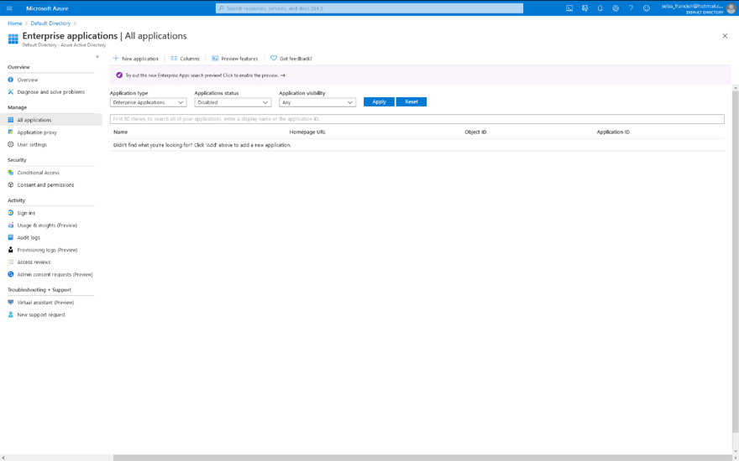This screenshot has height=461, width=739.
Task: Click the Homepage URL column header
Action: [307, 132]
